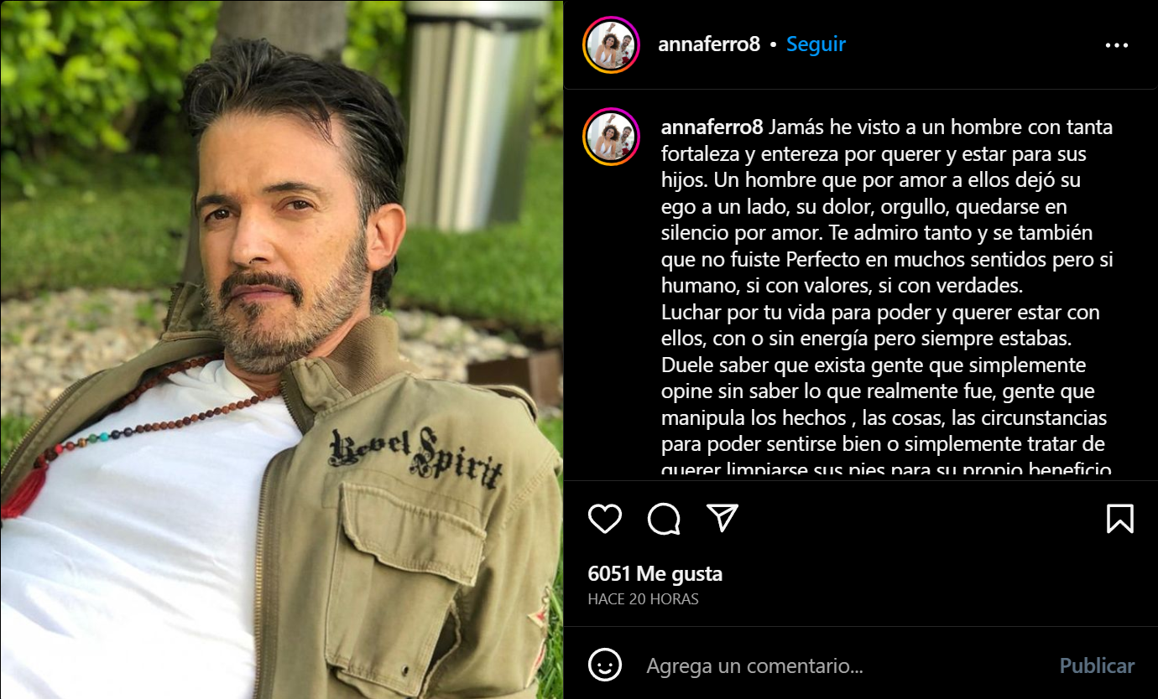Click the HACE 20 HORAS timestamp
1158x699 pixels.
(644, 599)
